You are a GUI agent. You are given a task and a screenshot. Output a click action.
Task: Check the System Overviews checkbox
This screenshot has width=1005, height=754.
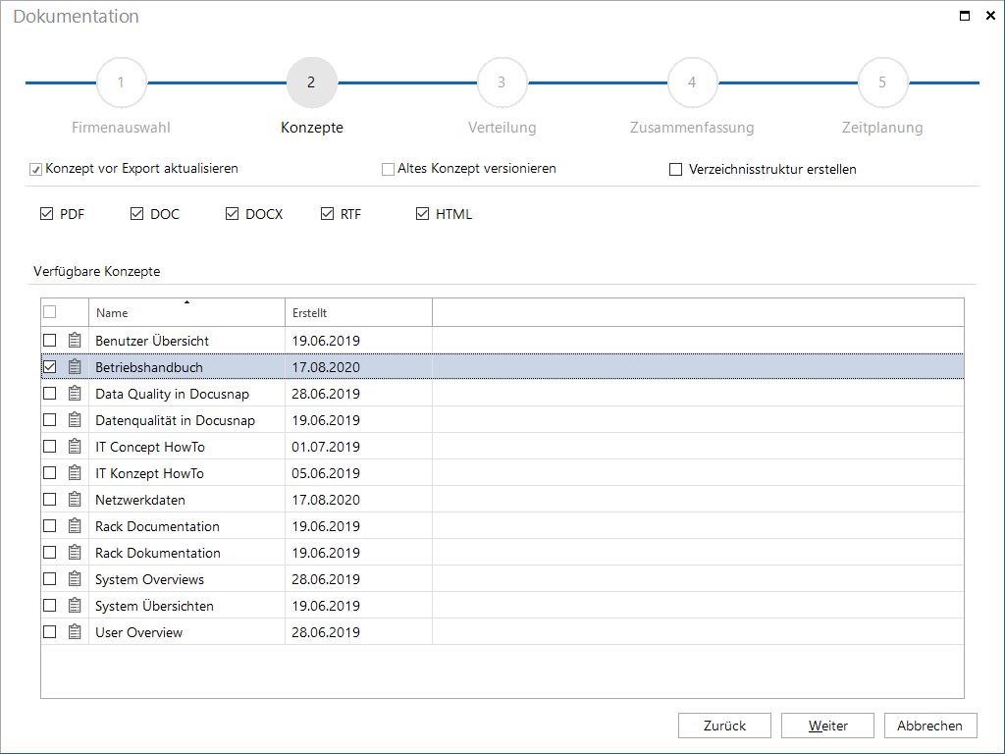pyautogui.click(x=49, y=579)
